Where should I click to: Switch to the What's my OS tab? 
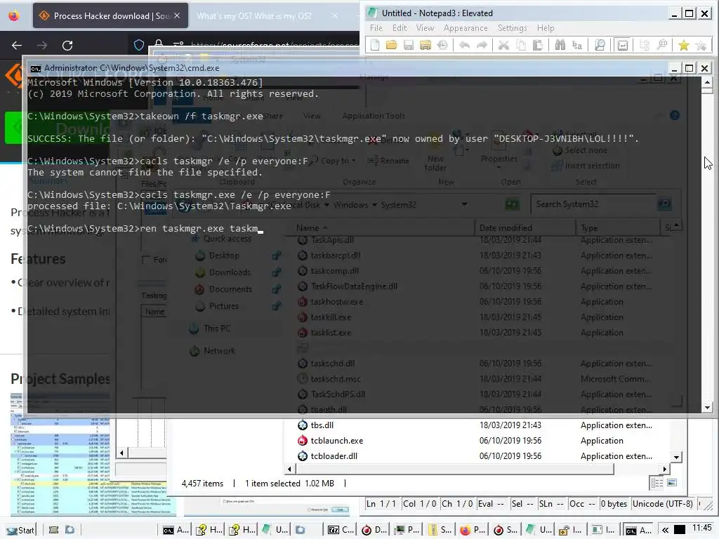tap(253, 15)
